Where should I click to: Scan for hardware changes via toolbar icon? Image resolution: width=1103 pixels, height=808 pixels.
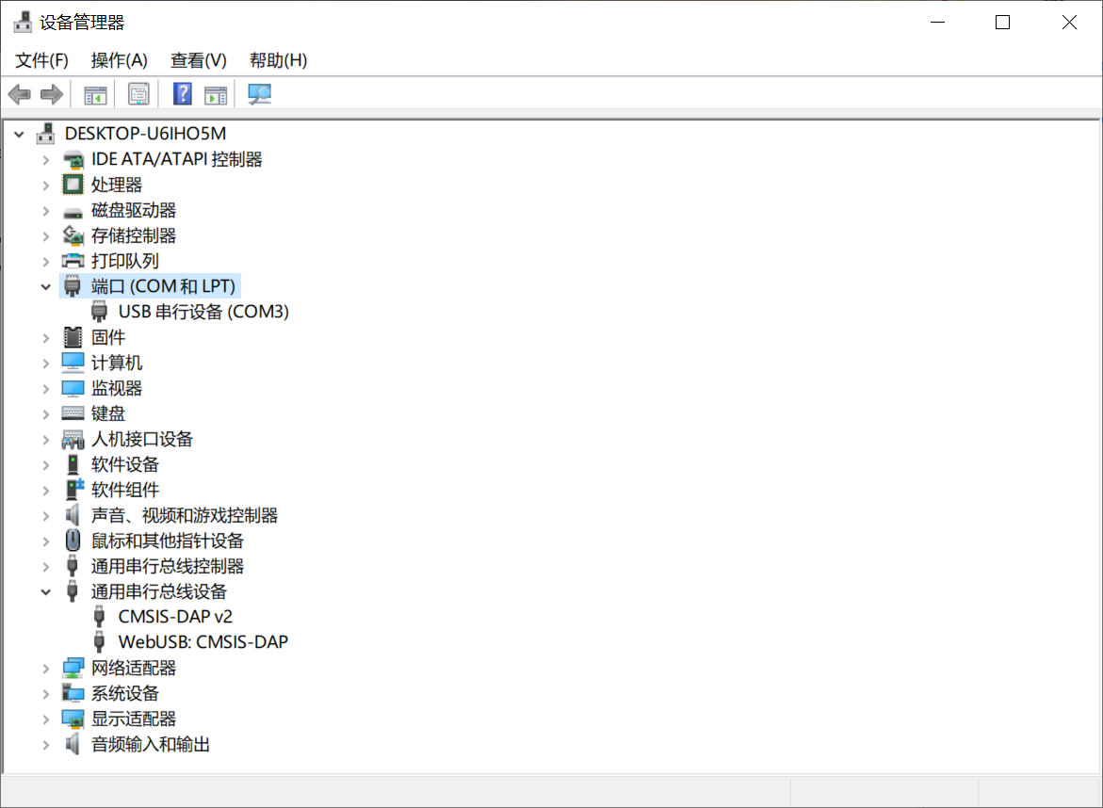point(259,94)
